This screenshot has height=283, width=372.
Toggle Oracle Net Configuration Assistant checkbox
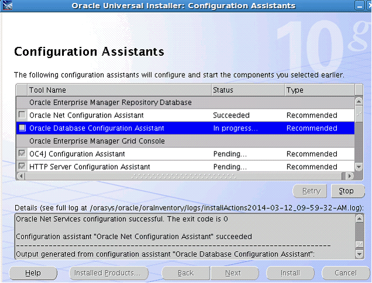tap(22, 115)
